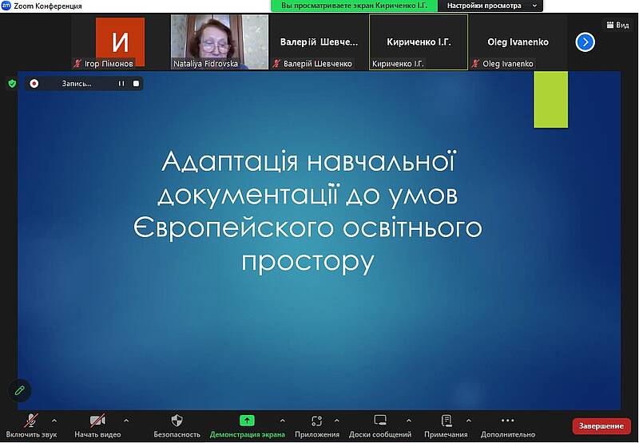
Task: Click muted mic icon on Валерій Шевченко label
Action: tap(276, 64)
